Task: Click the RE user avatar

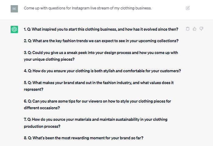Action: click(x=14, y=9)
